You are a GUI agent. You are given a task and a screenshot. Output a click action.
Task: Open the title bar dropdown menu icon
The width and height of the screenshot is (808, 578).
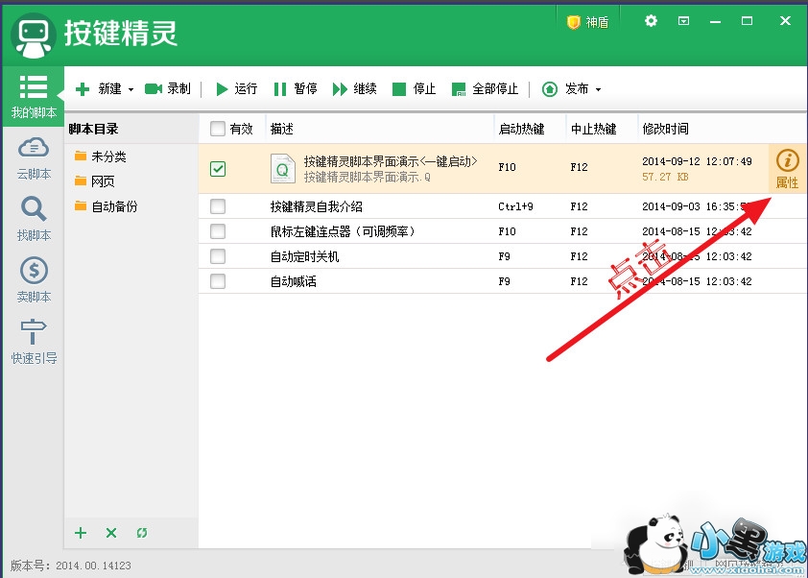pyautogui.click(x=684, y=21)
